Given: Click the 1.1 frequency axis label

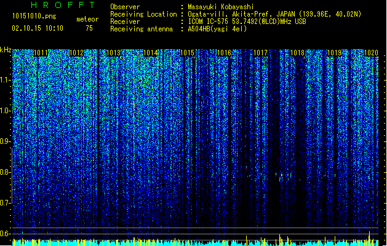Looking at the screenshot, I should point(6,80).
